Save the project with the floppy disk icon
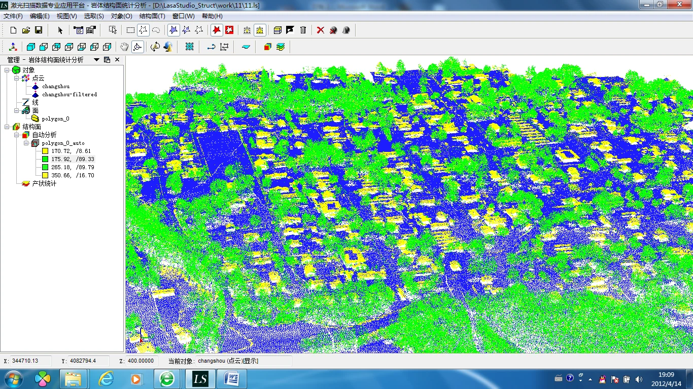This screenshot has width=693, height=389. tap(39, 30)
